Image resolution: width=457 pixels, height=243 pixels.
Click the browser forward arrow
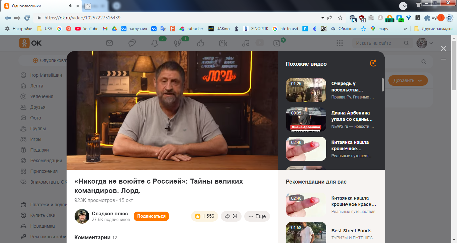17,18
